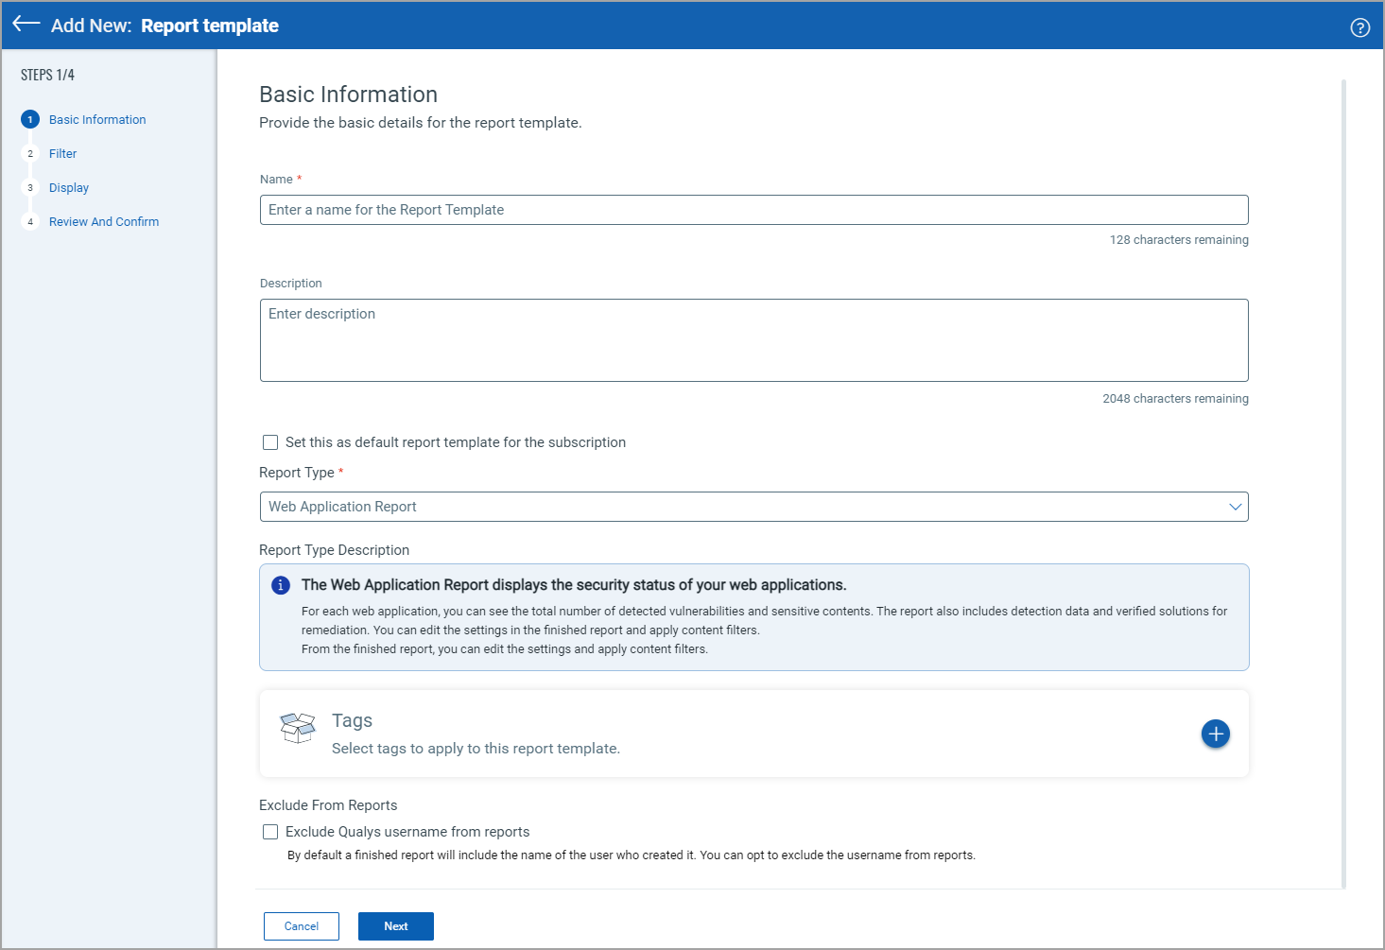Viewport: 1385px width, 950px height.
Task: Click the back arrow icon
Action: point(26,25)
